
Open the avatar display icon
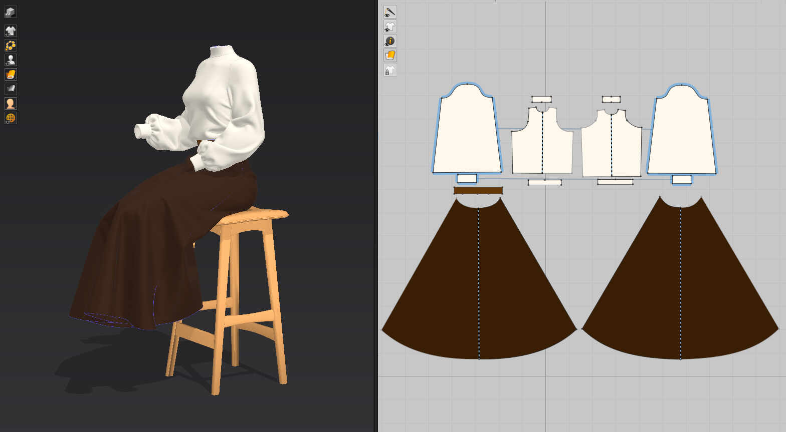click(x=11, y=60)
